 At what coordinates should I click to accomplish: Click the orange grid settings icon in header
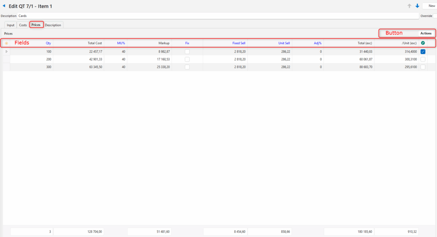click(6, 43)
